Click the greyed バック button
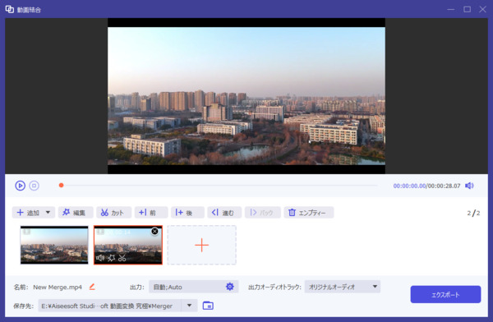This screenshot has height=322, width=493. click(263, 213)
